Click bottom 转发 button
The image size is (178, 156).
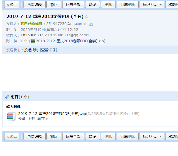coord(93,136)
